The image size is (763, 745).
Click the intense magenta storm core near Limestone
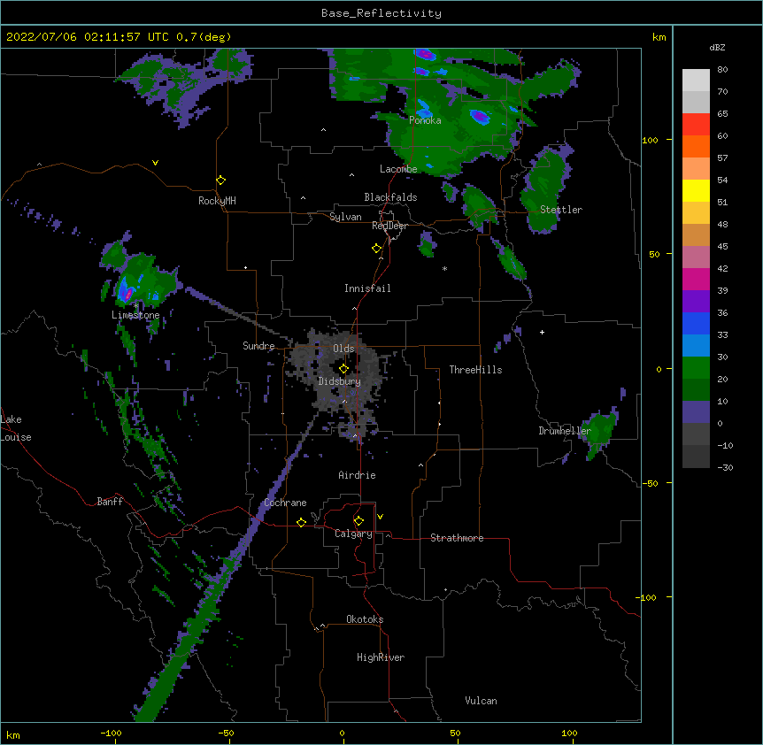coord(128,294)
